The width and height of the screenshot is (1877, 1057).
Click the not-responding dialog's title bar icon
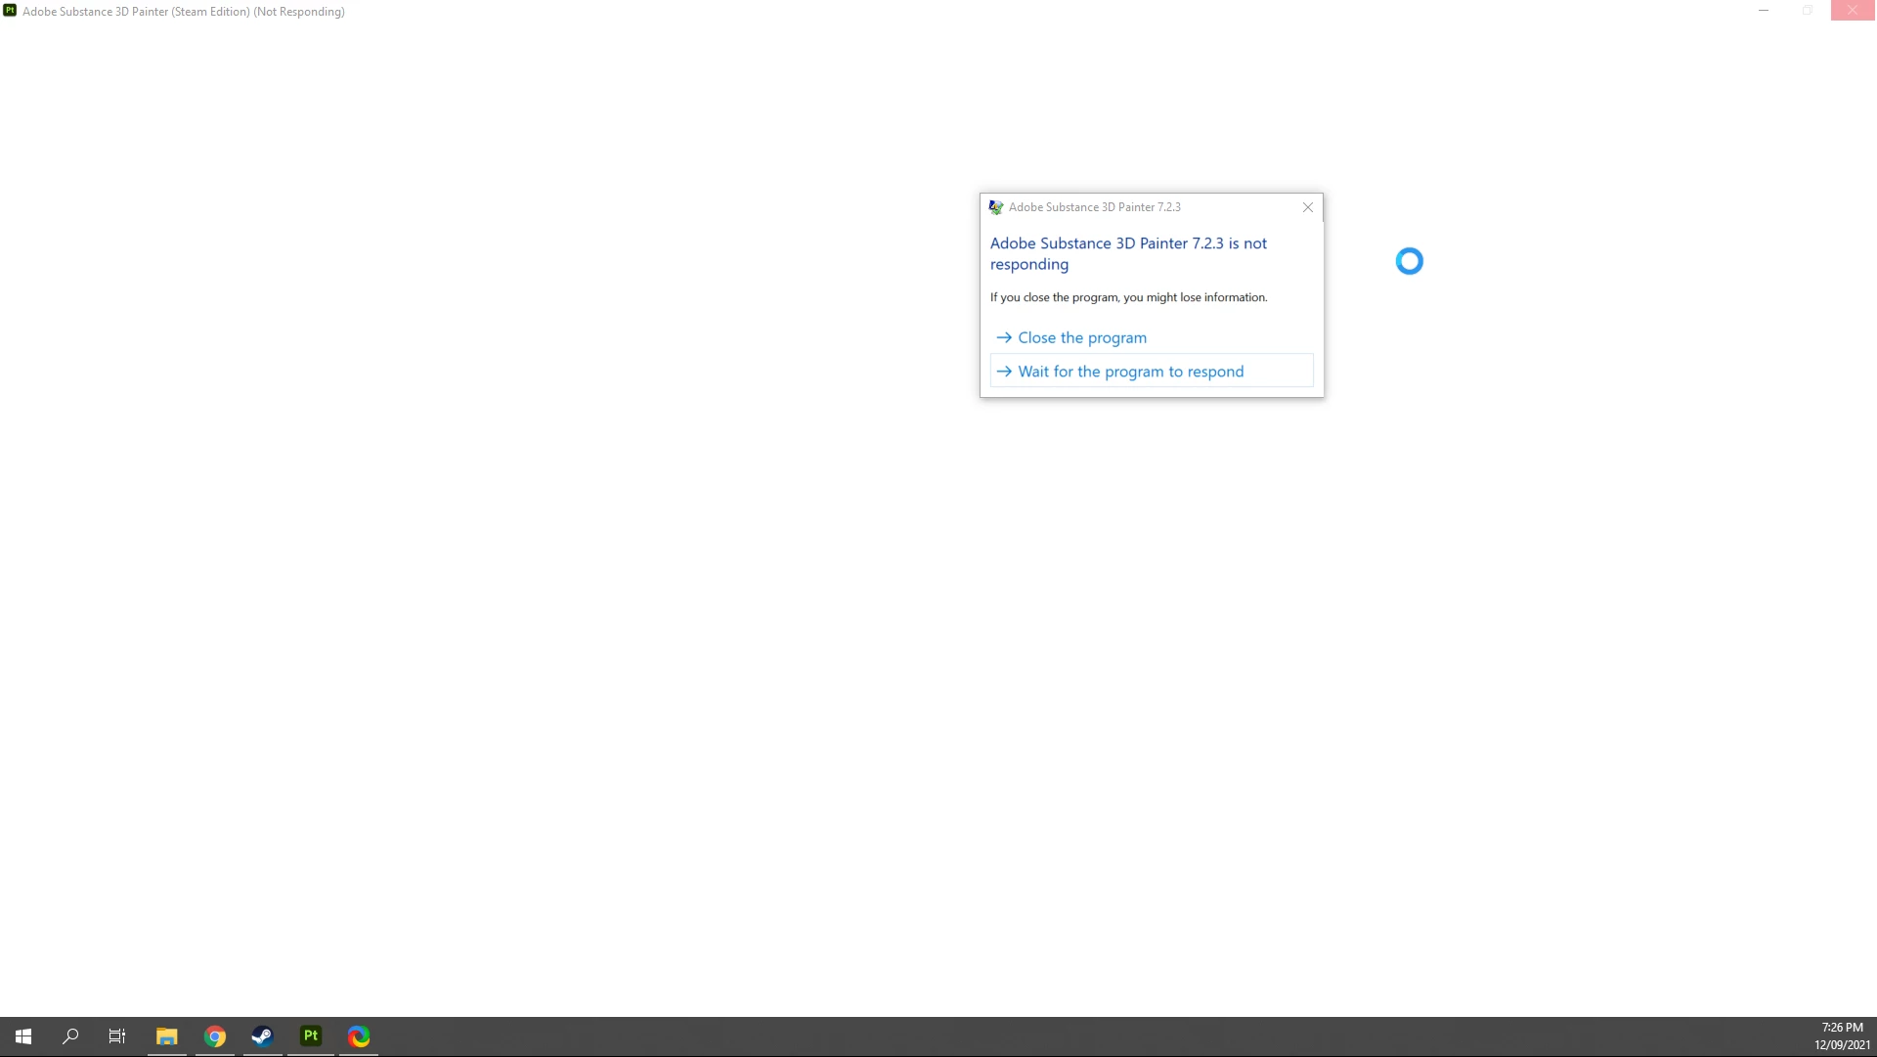point(996,207)
